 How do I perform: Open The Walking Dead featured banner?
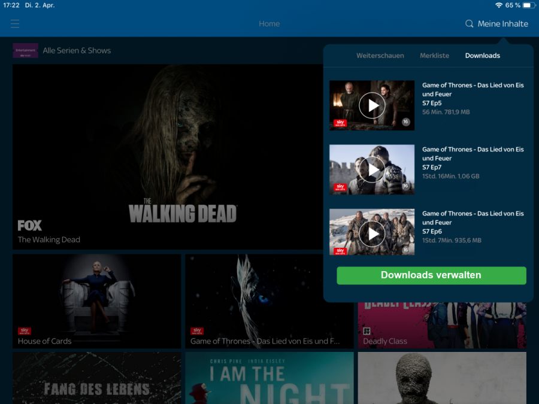[168, 157]
